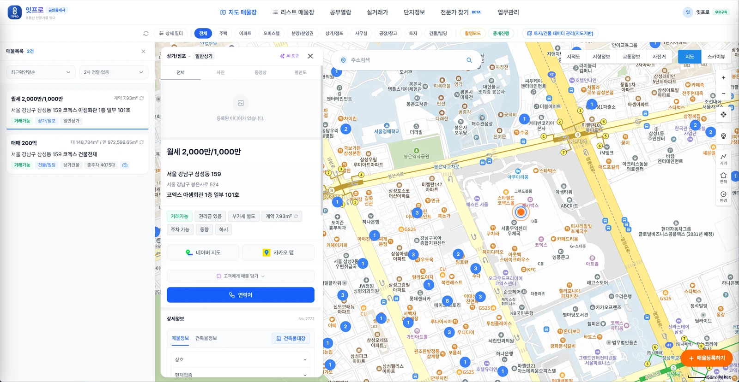Switch map type to 지도
The image size is (739, 382).
[690, 57]
